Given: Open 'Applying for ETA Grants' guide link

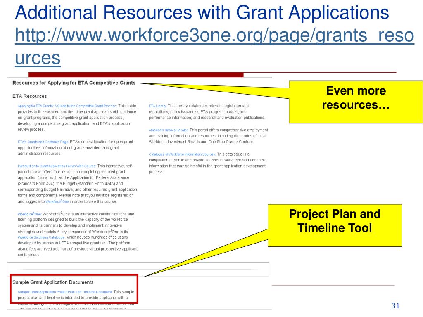Looking at the screenshot, I should pos(67,106).
